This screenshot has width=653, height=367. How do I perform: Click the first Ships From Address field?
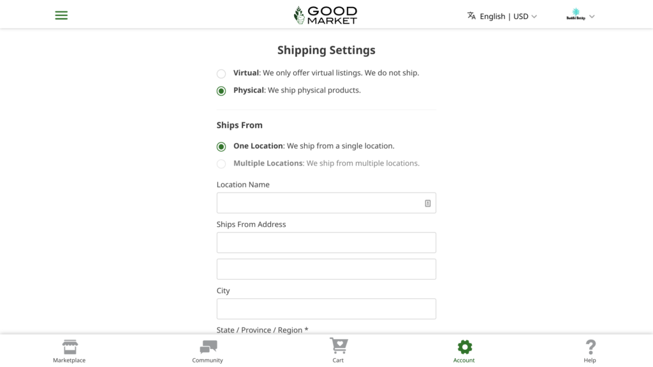[326, 243]
